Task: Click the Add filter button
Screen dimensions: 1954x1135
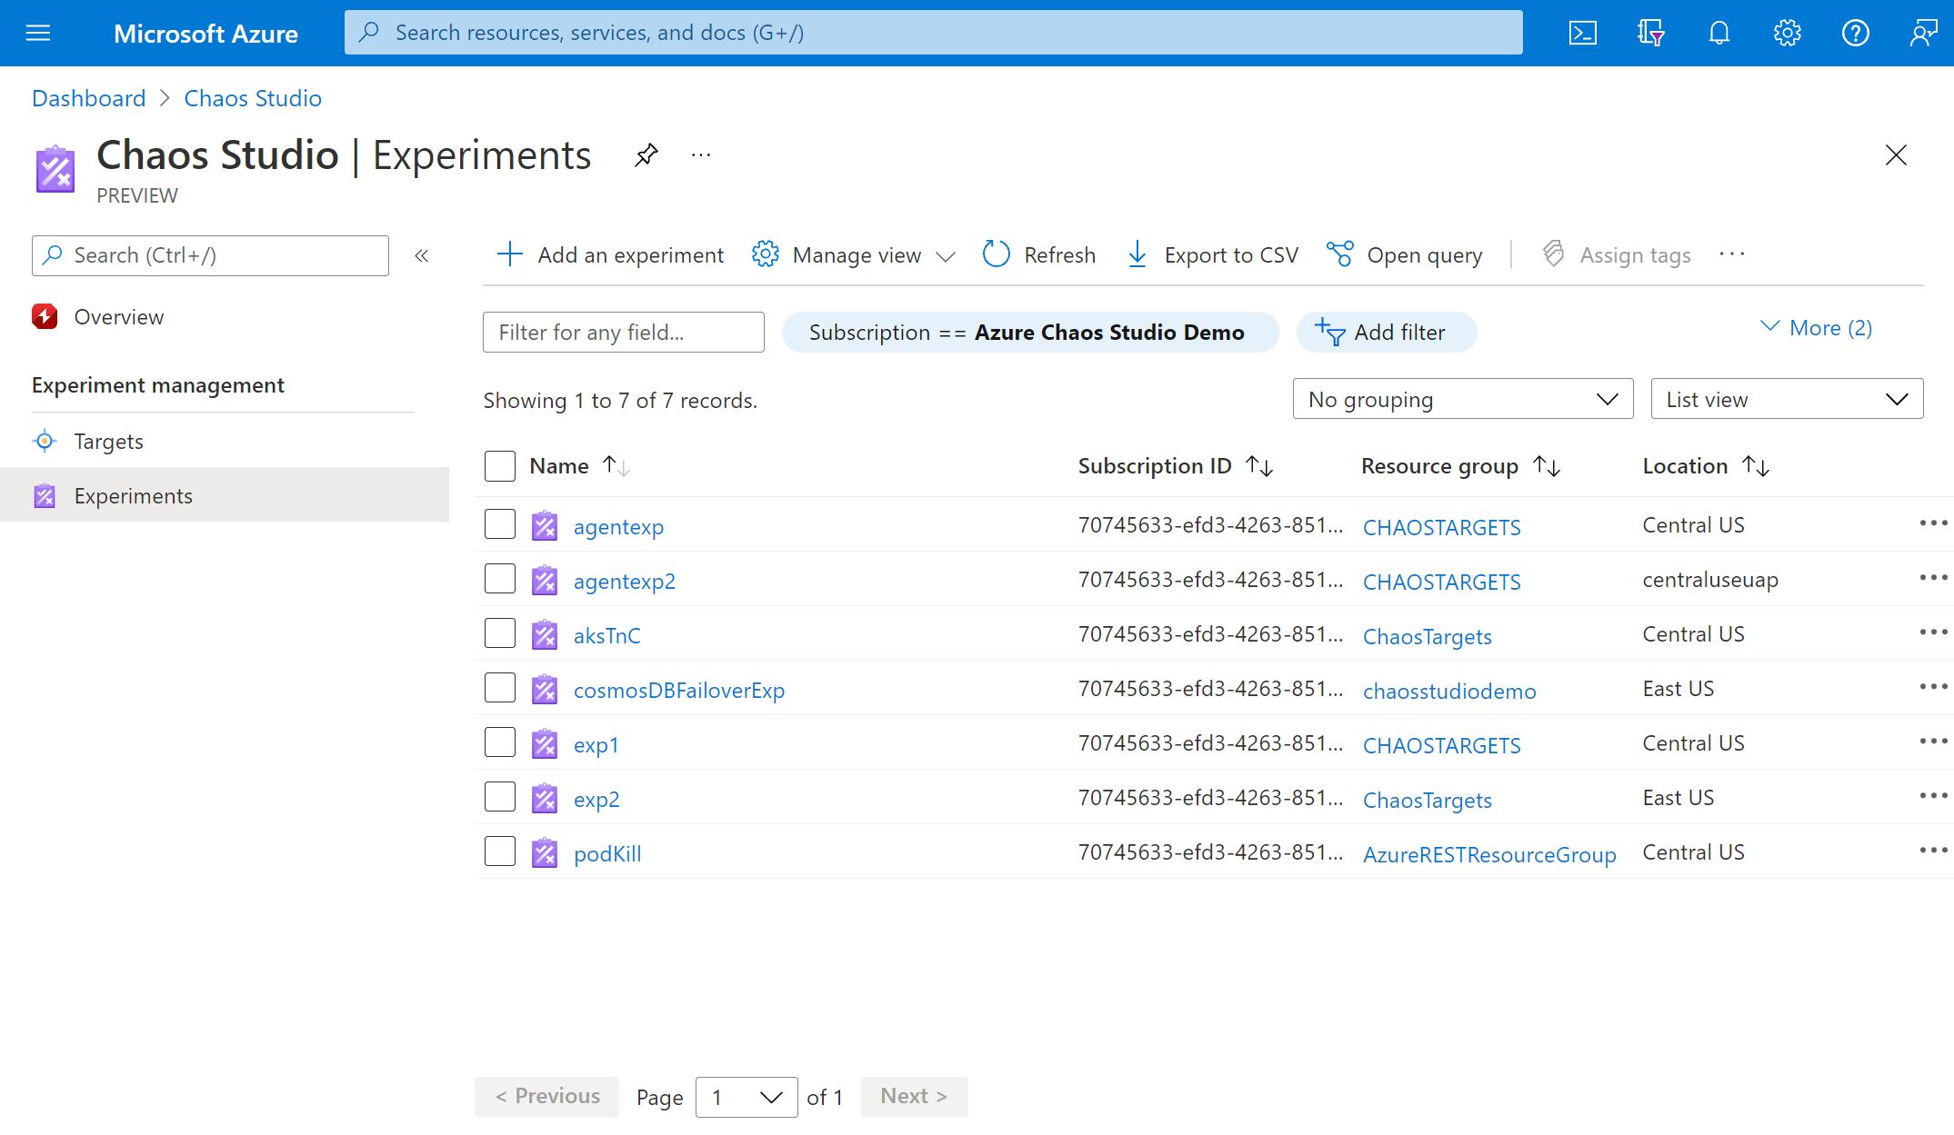Action: (x=1385, y=330)
